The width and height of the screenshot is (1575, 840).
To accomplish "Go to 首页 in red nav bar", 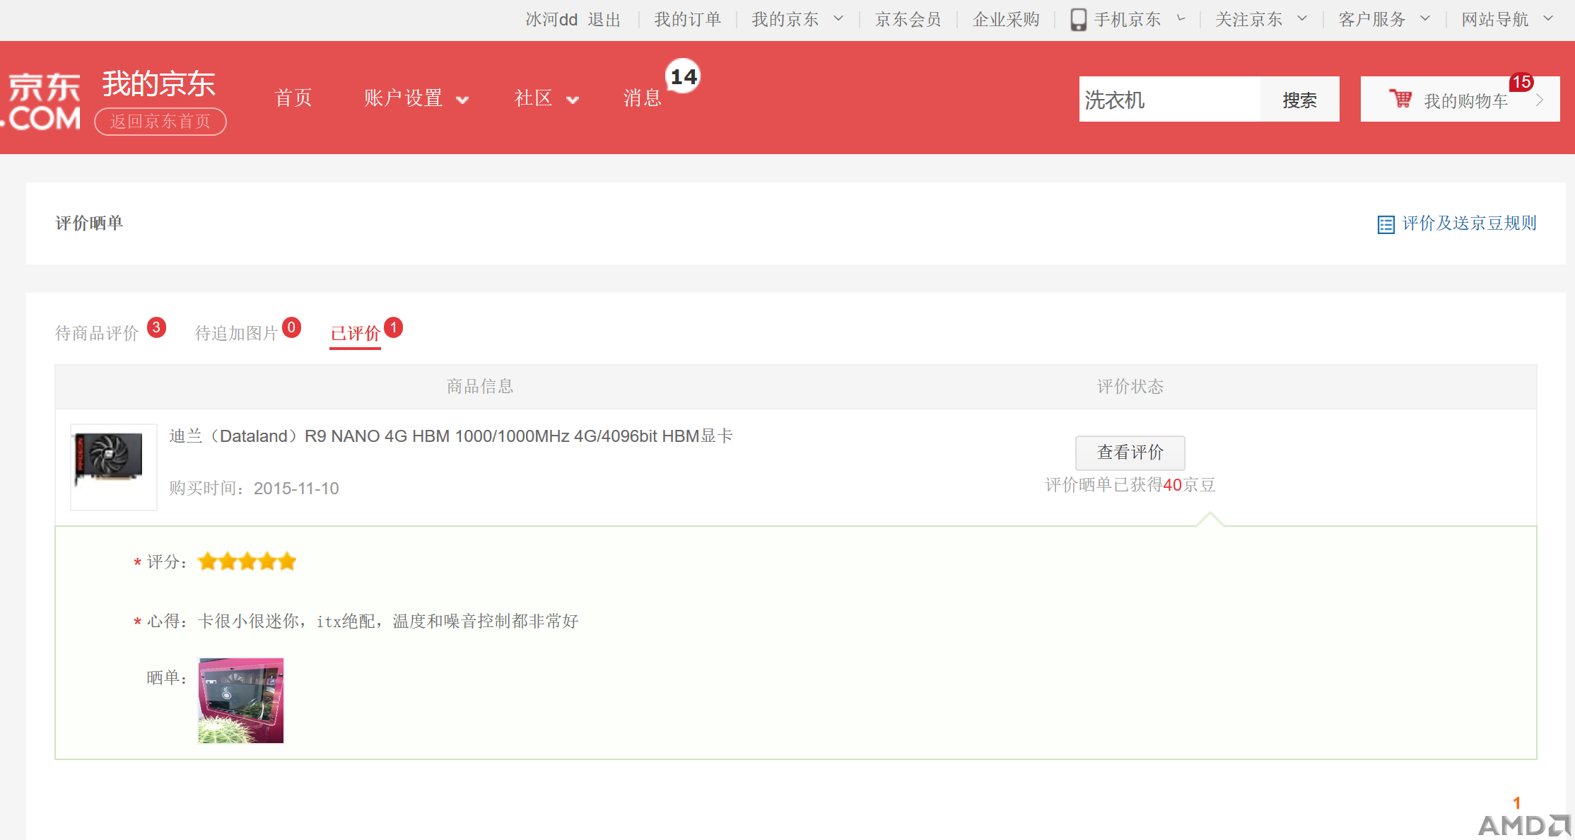I will [x=293, y=98].
